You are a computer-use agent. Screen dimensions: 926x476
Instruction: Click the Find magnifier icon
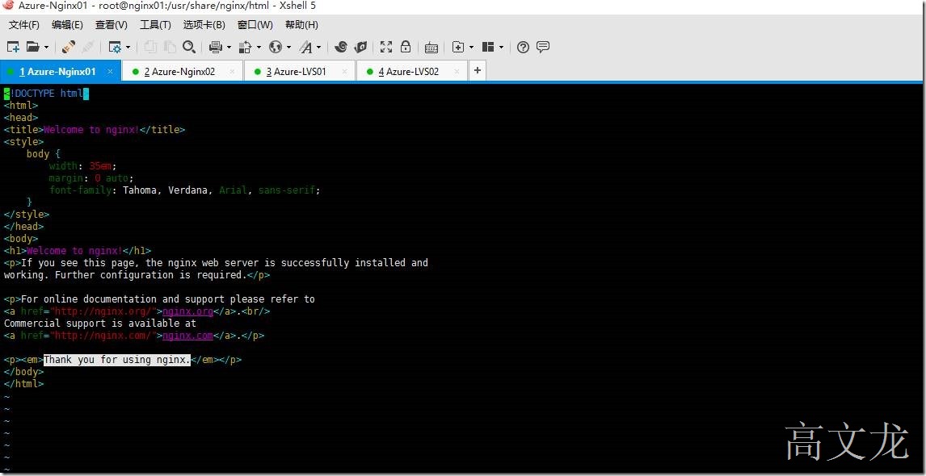[189, 47]
